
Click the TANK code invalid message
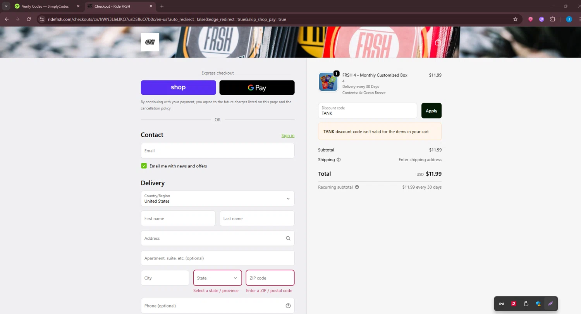(x=380, y=131)
